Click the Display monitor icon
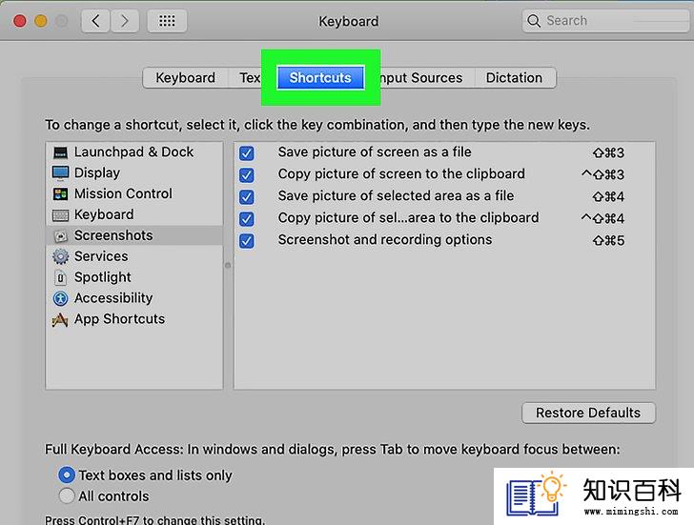This screenshot has height=525, width=694. point(60,173)
